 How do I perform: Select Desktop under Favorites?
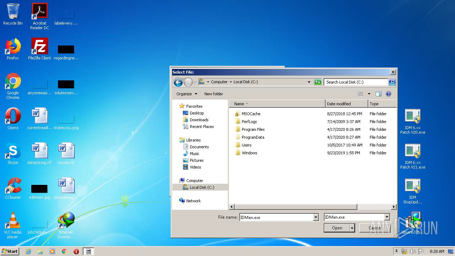tap(197, 113)
